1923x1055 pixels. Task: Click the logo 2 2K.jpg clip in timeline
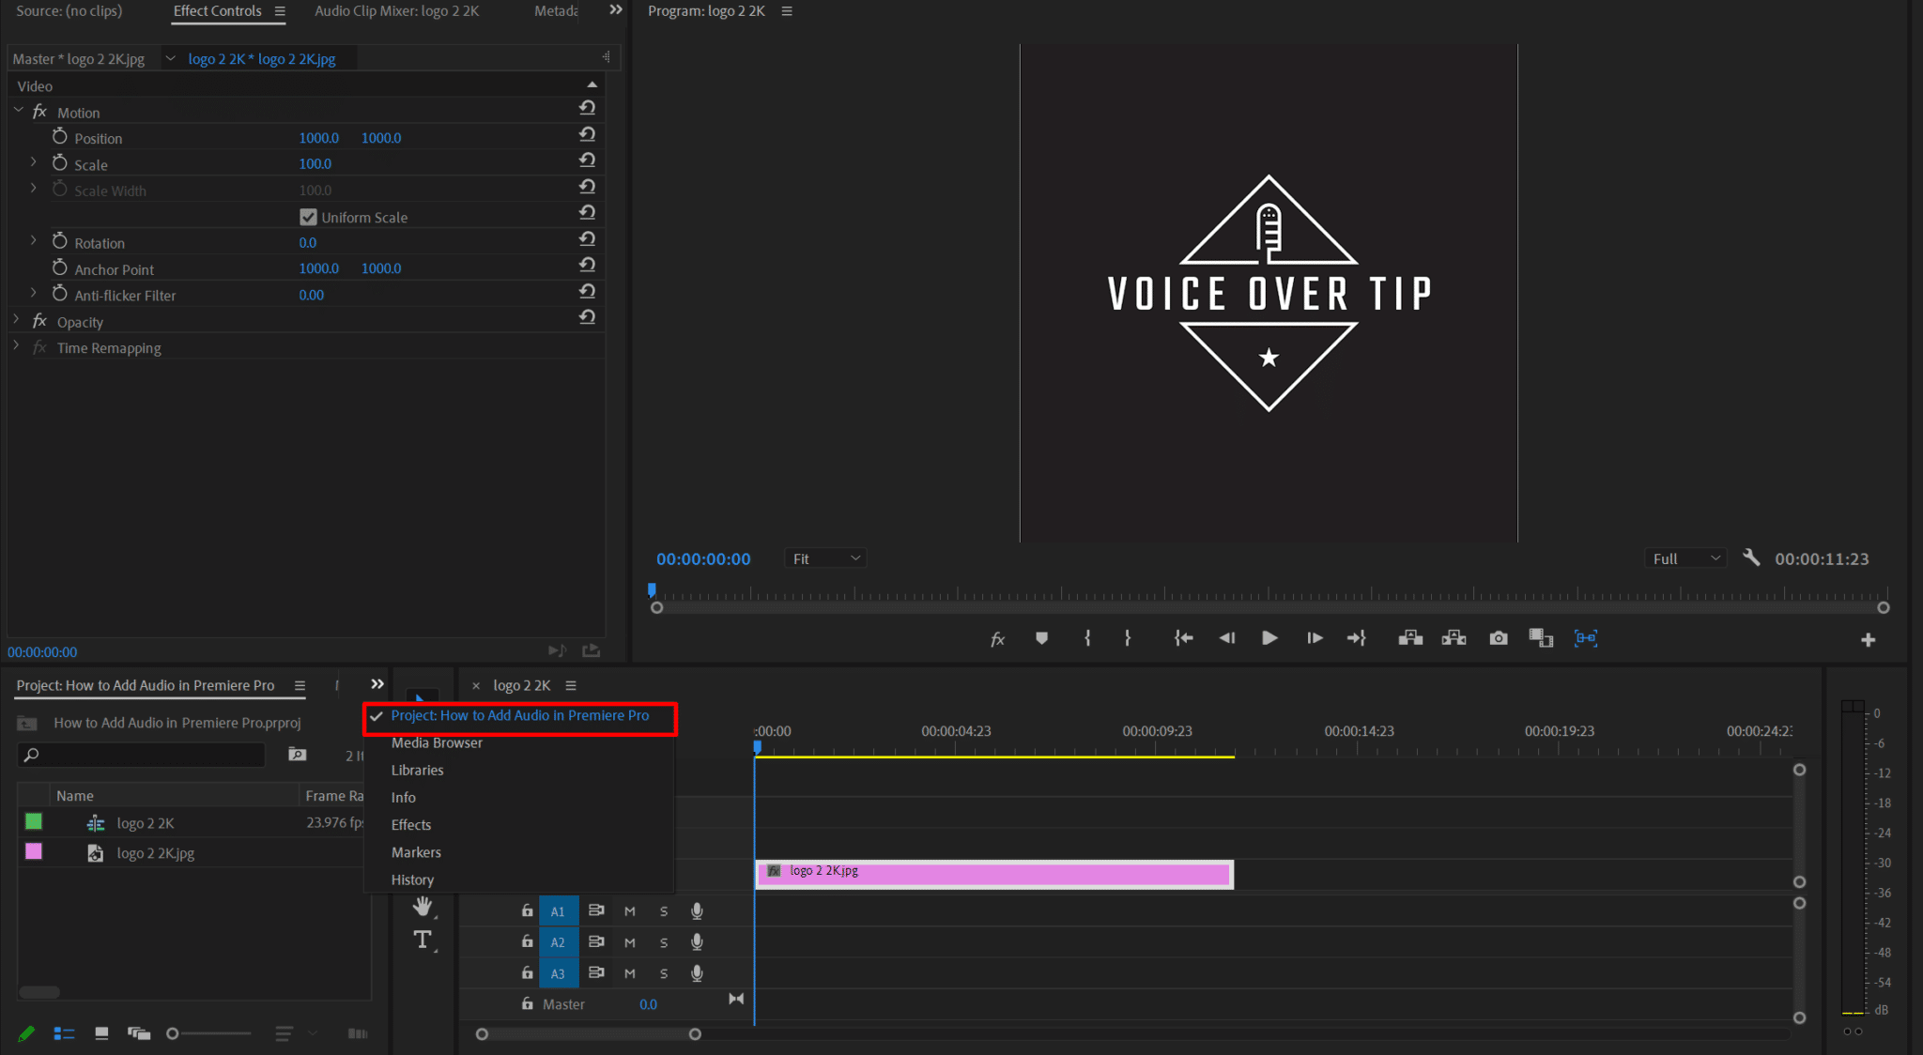pos(994,870)
